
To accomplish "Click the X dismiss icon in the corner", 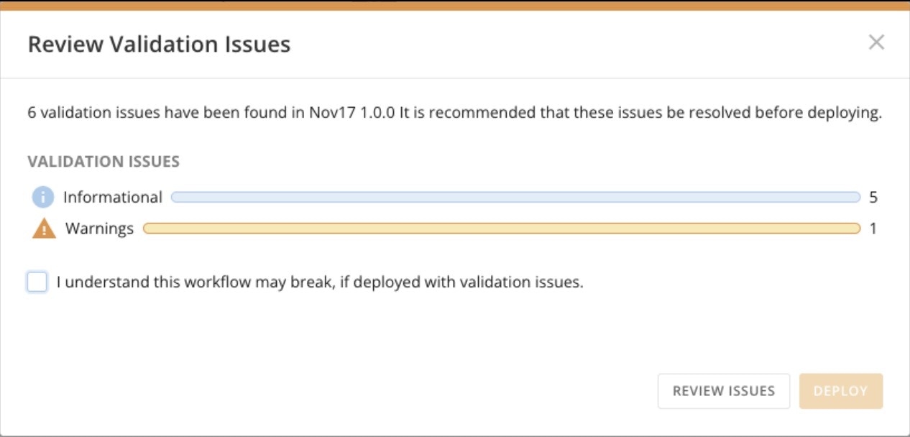I will pos(878,43).
